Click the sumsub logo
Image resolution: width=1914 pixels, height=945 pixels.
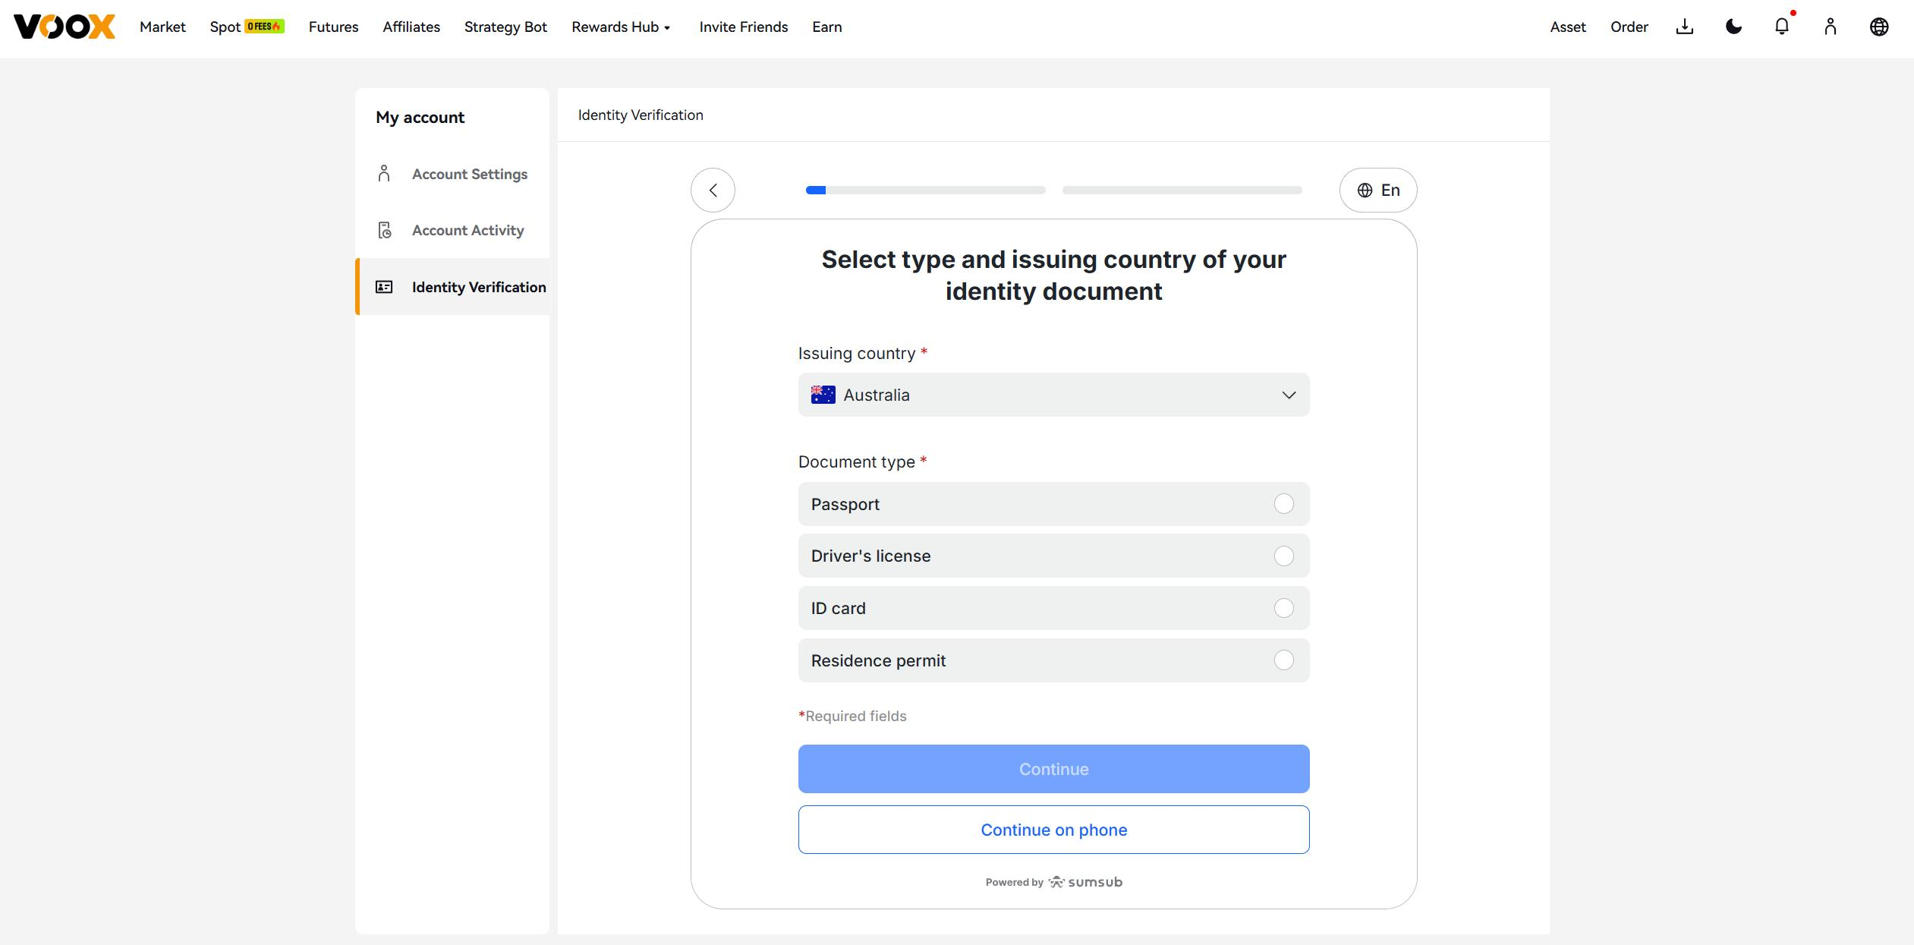(1085, 882)
